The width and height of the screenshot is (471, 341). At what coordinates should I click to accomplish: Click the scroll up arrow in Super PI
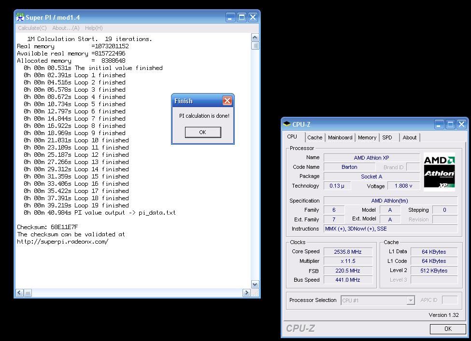pos(255,38)
